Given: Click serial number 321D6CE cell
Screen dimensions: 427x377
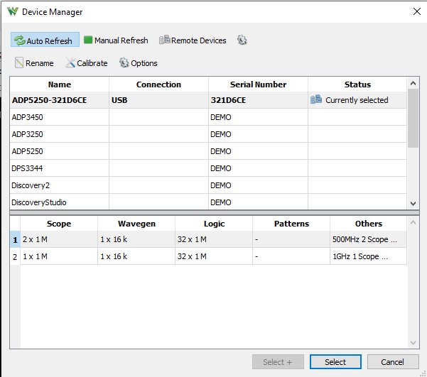Looking at the screenshot, I should [258, 100].
